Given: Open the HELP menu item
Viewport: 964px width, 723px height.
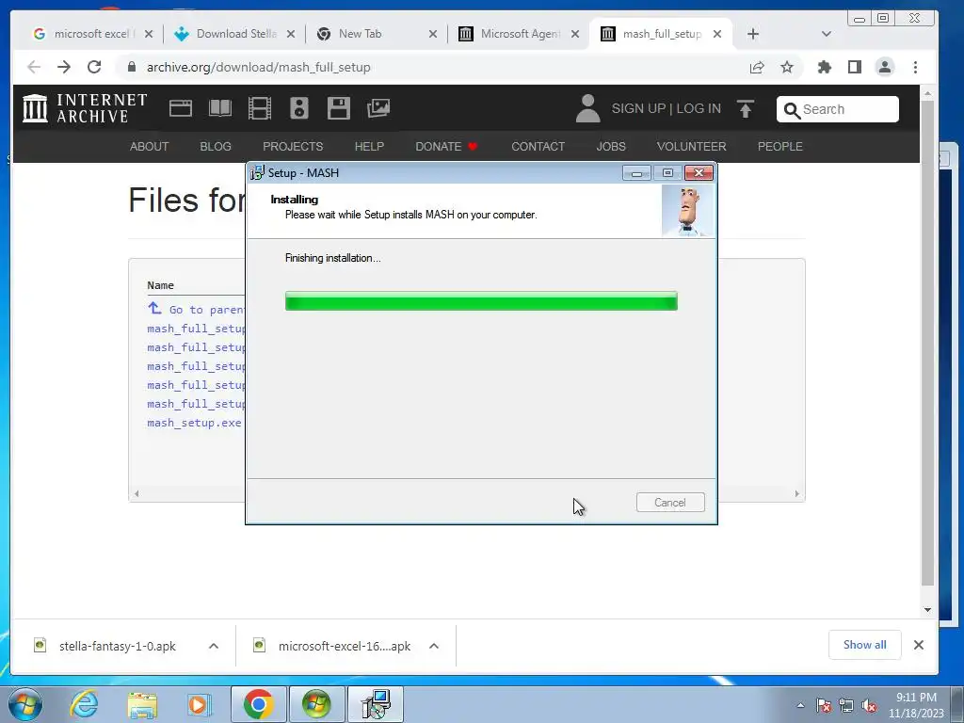Looking at the screenshot, I should click(x=369, y=146).
